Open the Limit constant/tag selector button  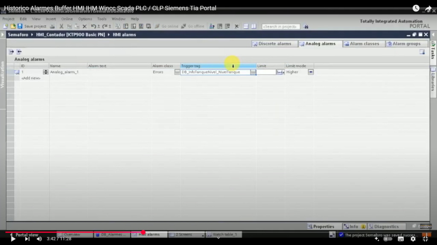coord(280,72)
